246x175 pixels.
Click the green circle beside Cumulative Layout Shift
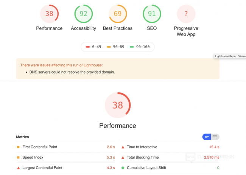point(123,168)
